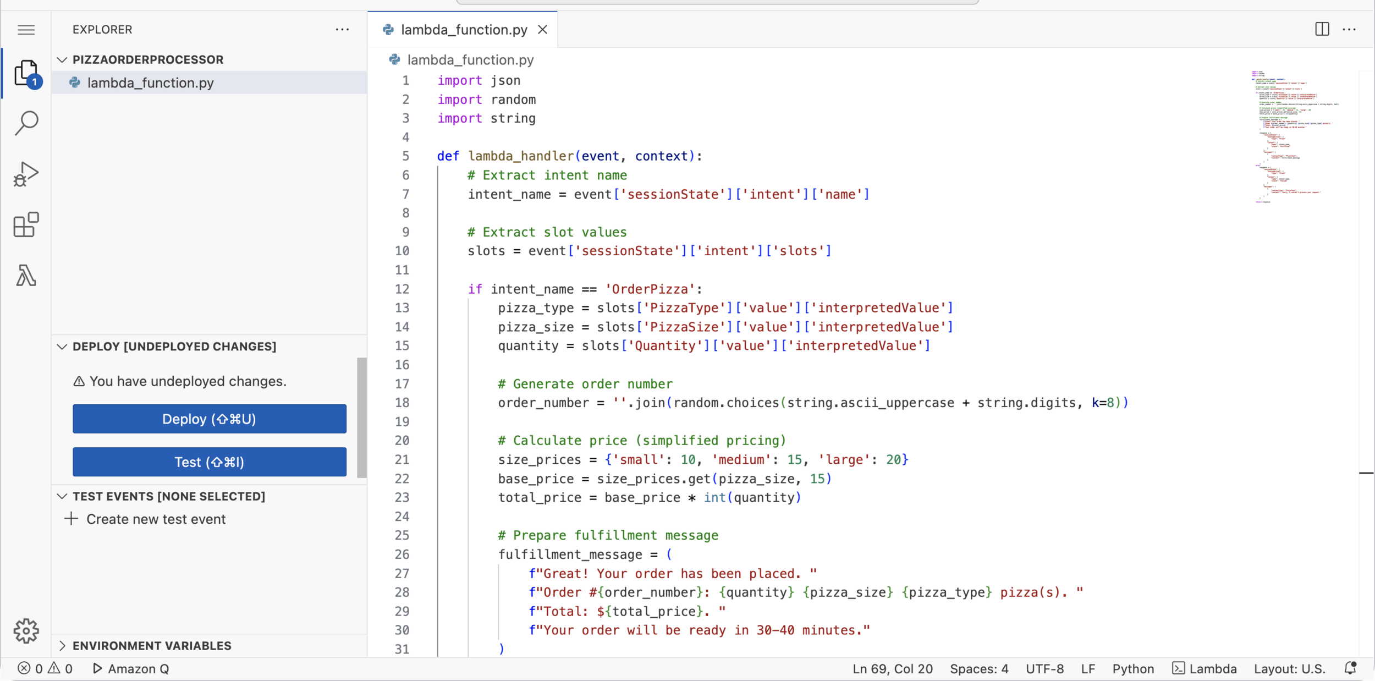Screen dimensions: 1375x681
Task: Open the AWS Lambda sidebar icon
Action: coord(26,275)
